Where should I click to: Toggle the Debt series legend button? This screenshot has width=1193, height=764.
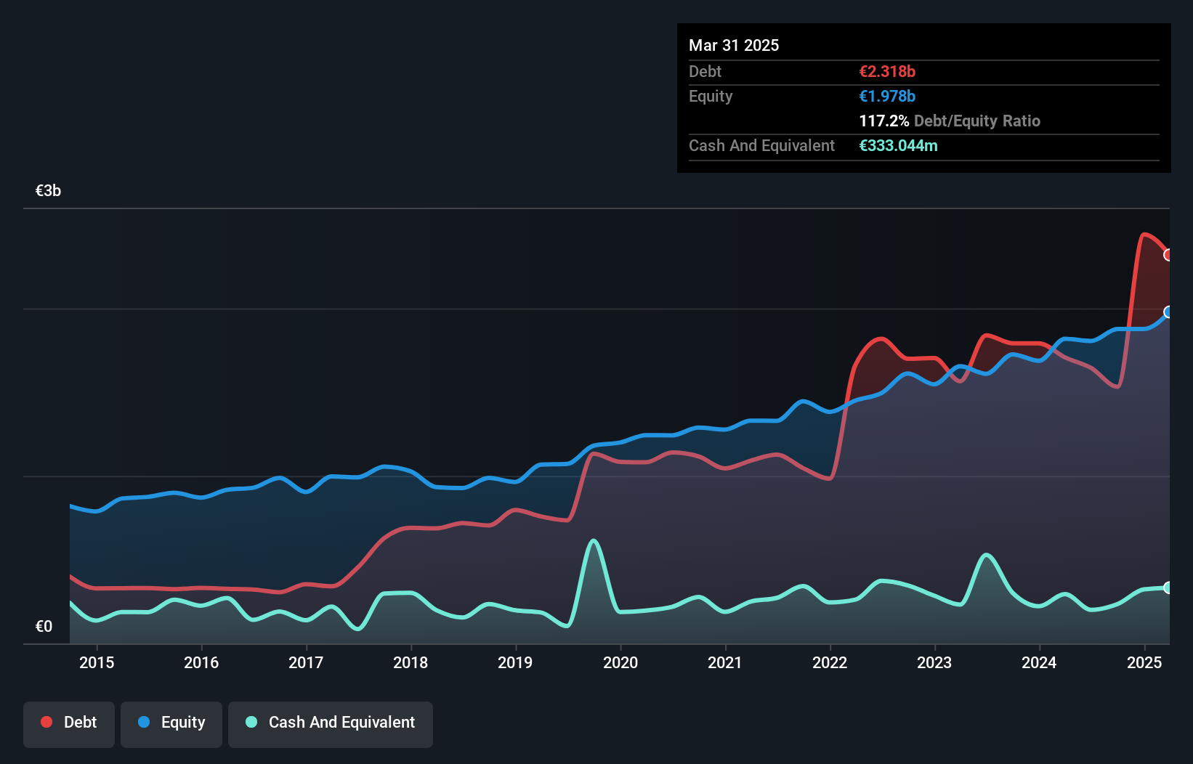(x=69, y=724)
